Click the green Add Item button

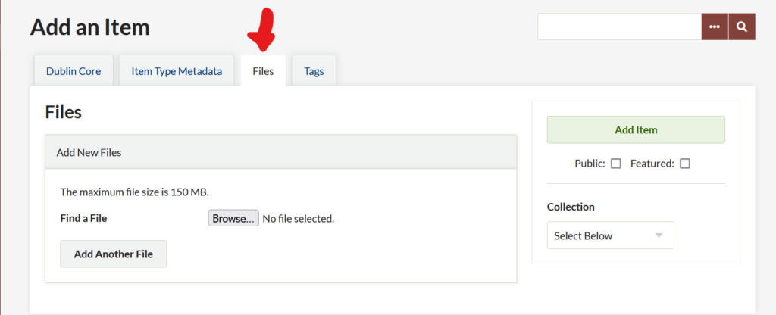tap(636, 130)
